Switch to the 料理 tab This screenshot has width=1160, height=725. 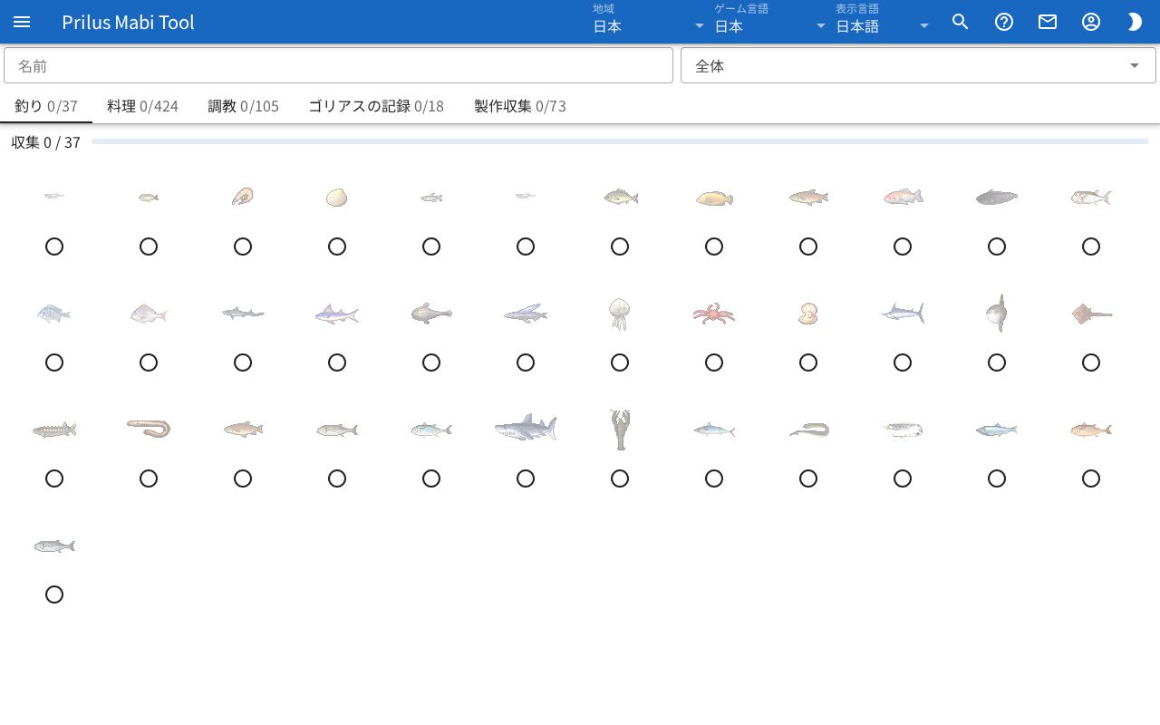coord(142,106)
